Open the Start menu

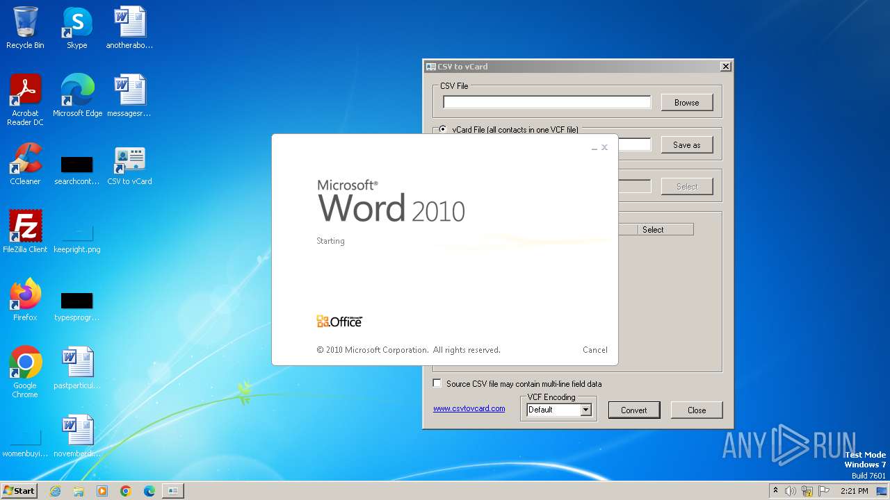tap(19, 491)
